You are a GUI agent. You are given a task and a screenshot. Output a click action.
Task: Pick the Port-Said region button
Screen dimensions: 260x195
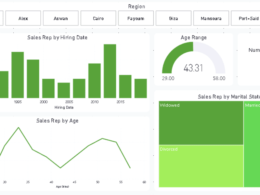point(246,18)
